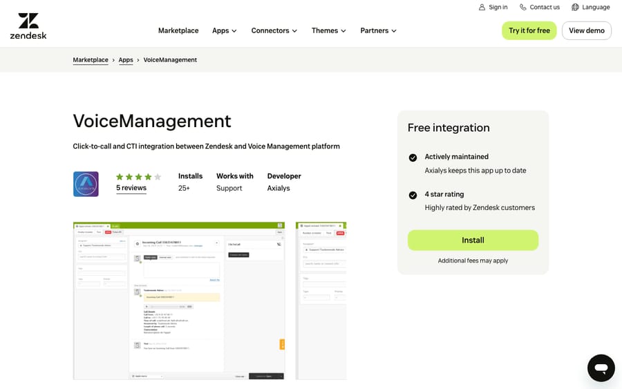Expand the Themes dropdown menu

tap(329, 30)
